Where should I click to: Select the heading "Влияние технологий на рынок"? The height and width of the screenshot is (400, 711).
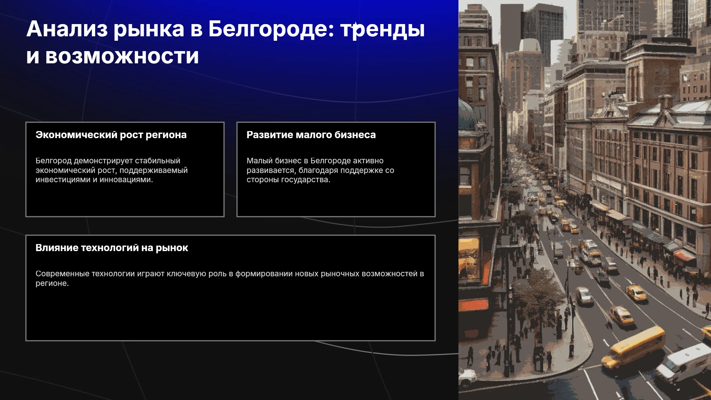112,248
